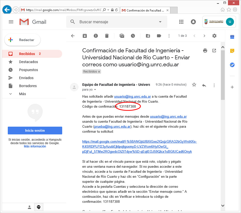241x213 pixels.
Task: Click the Buscar mensaje search field
Action: [x=117, y=22]
